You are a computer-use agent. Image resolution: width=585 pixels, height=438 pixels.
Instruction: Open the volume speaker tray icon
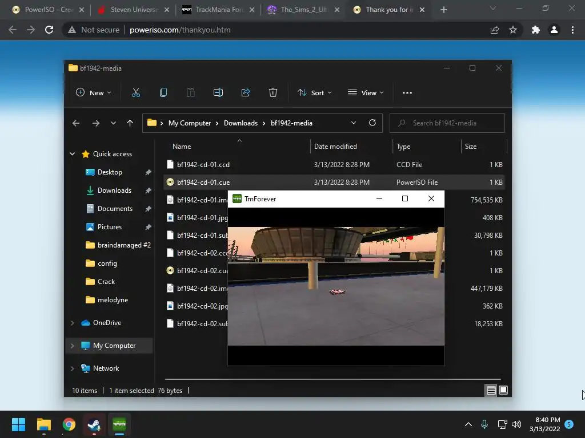click(x=516, y=424)
